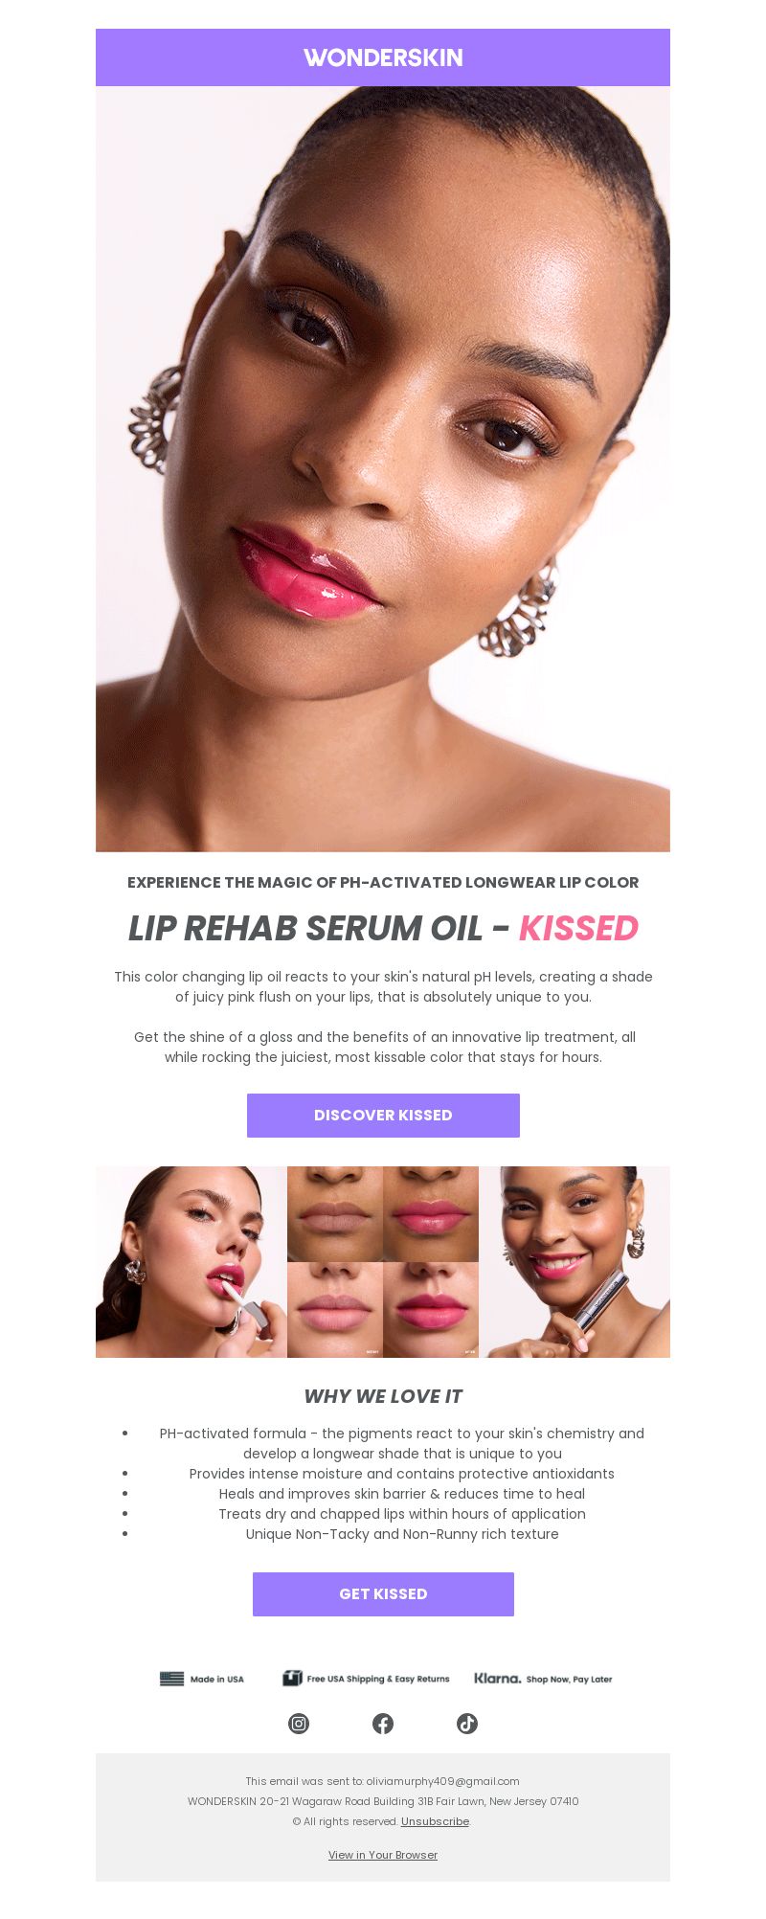Click the pink KISSED heading word
Screen dimensions: 766x1919
tap(578, 928)
